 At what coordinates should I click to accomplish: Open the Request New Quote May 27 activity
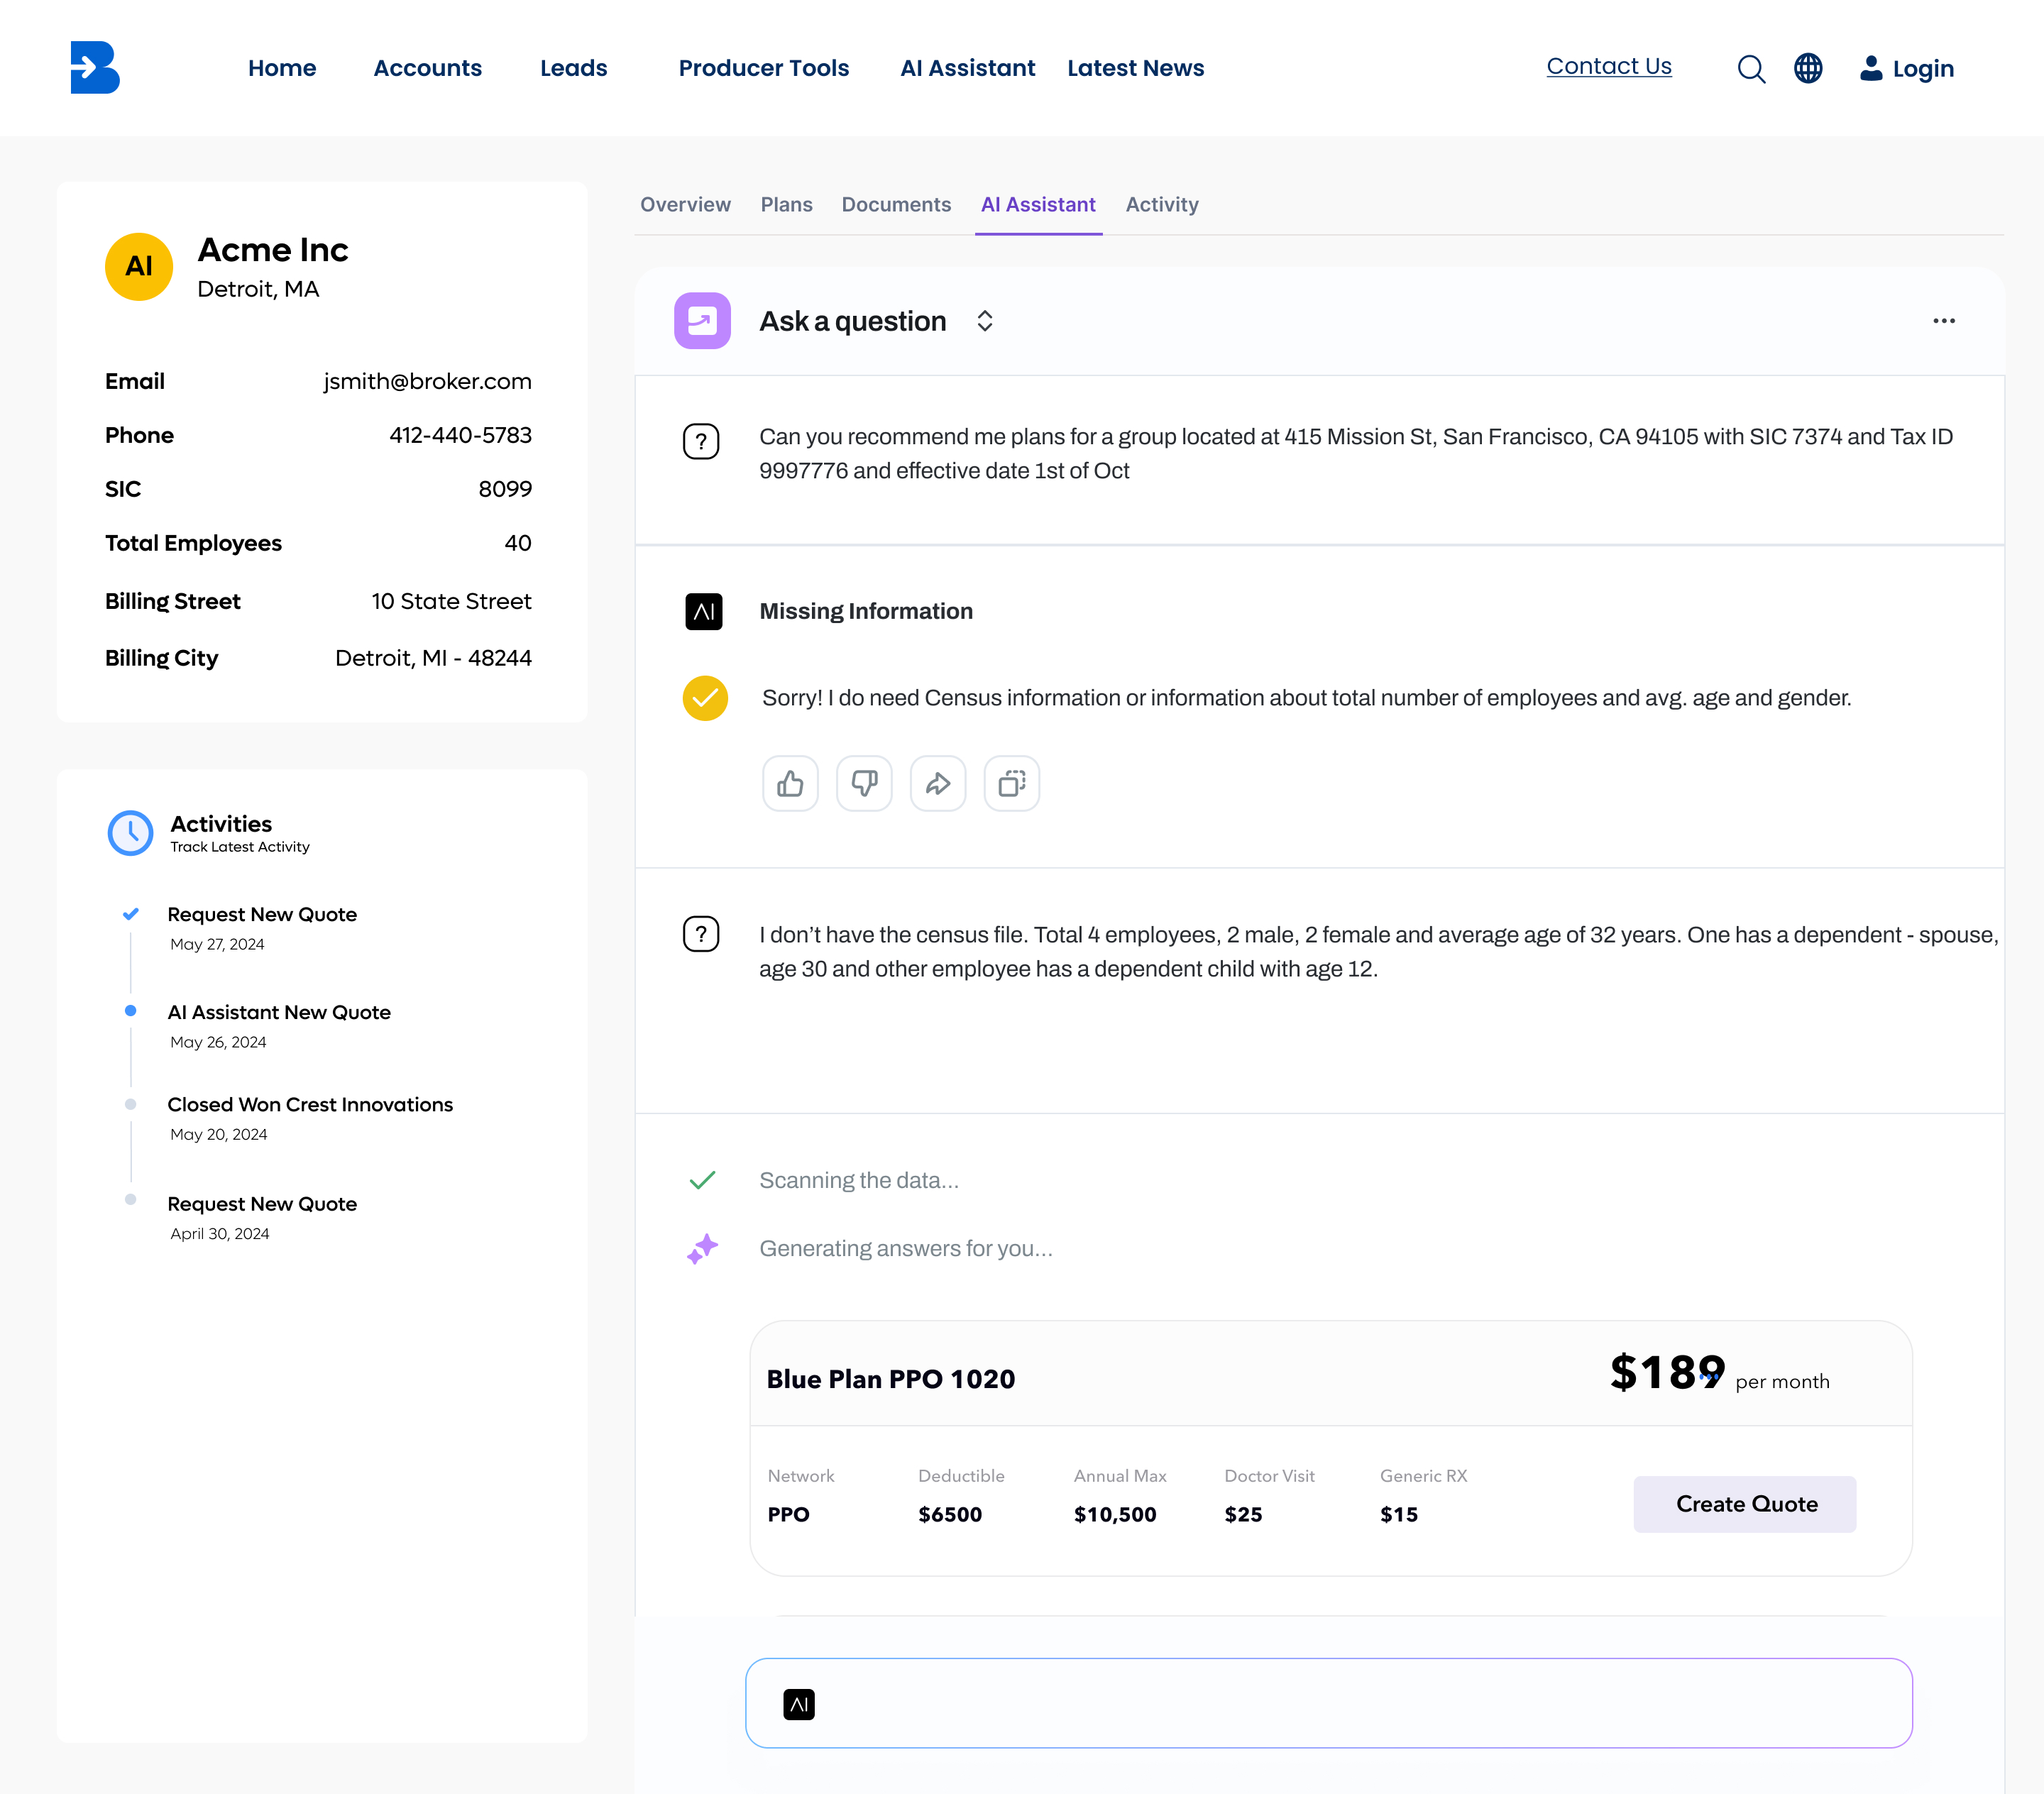(x=262, y=914)
